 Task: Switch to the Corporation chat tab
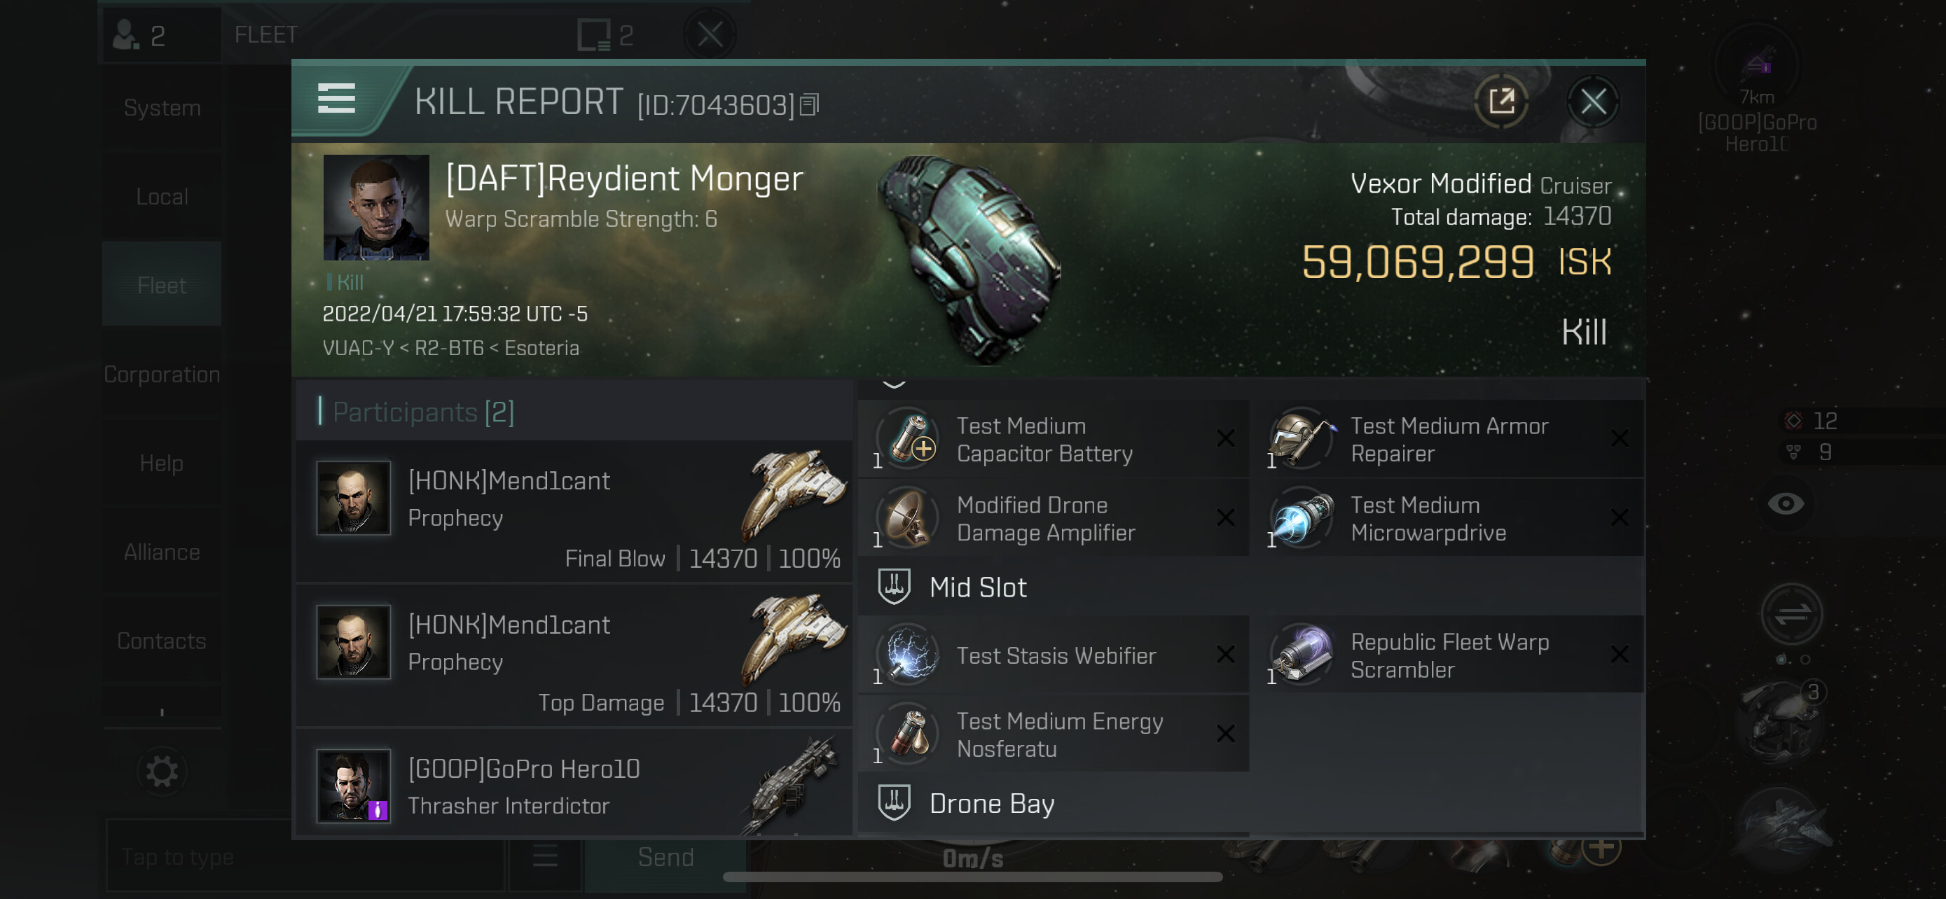(x=162, y=375)
